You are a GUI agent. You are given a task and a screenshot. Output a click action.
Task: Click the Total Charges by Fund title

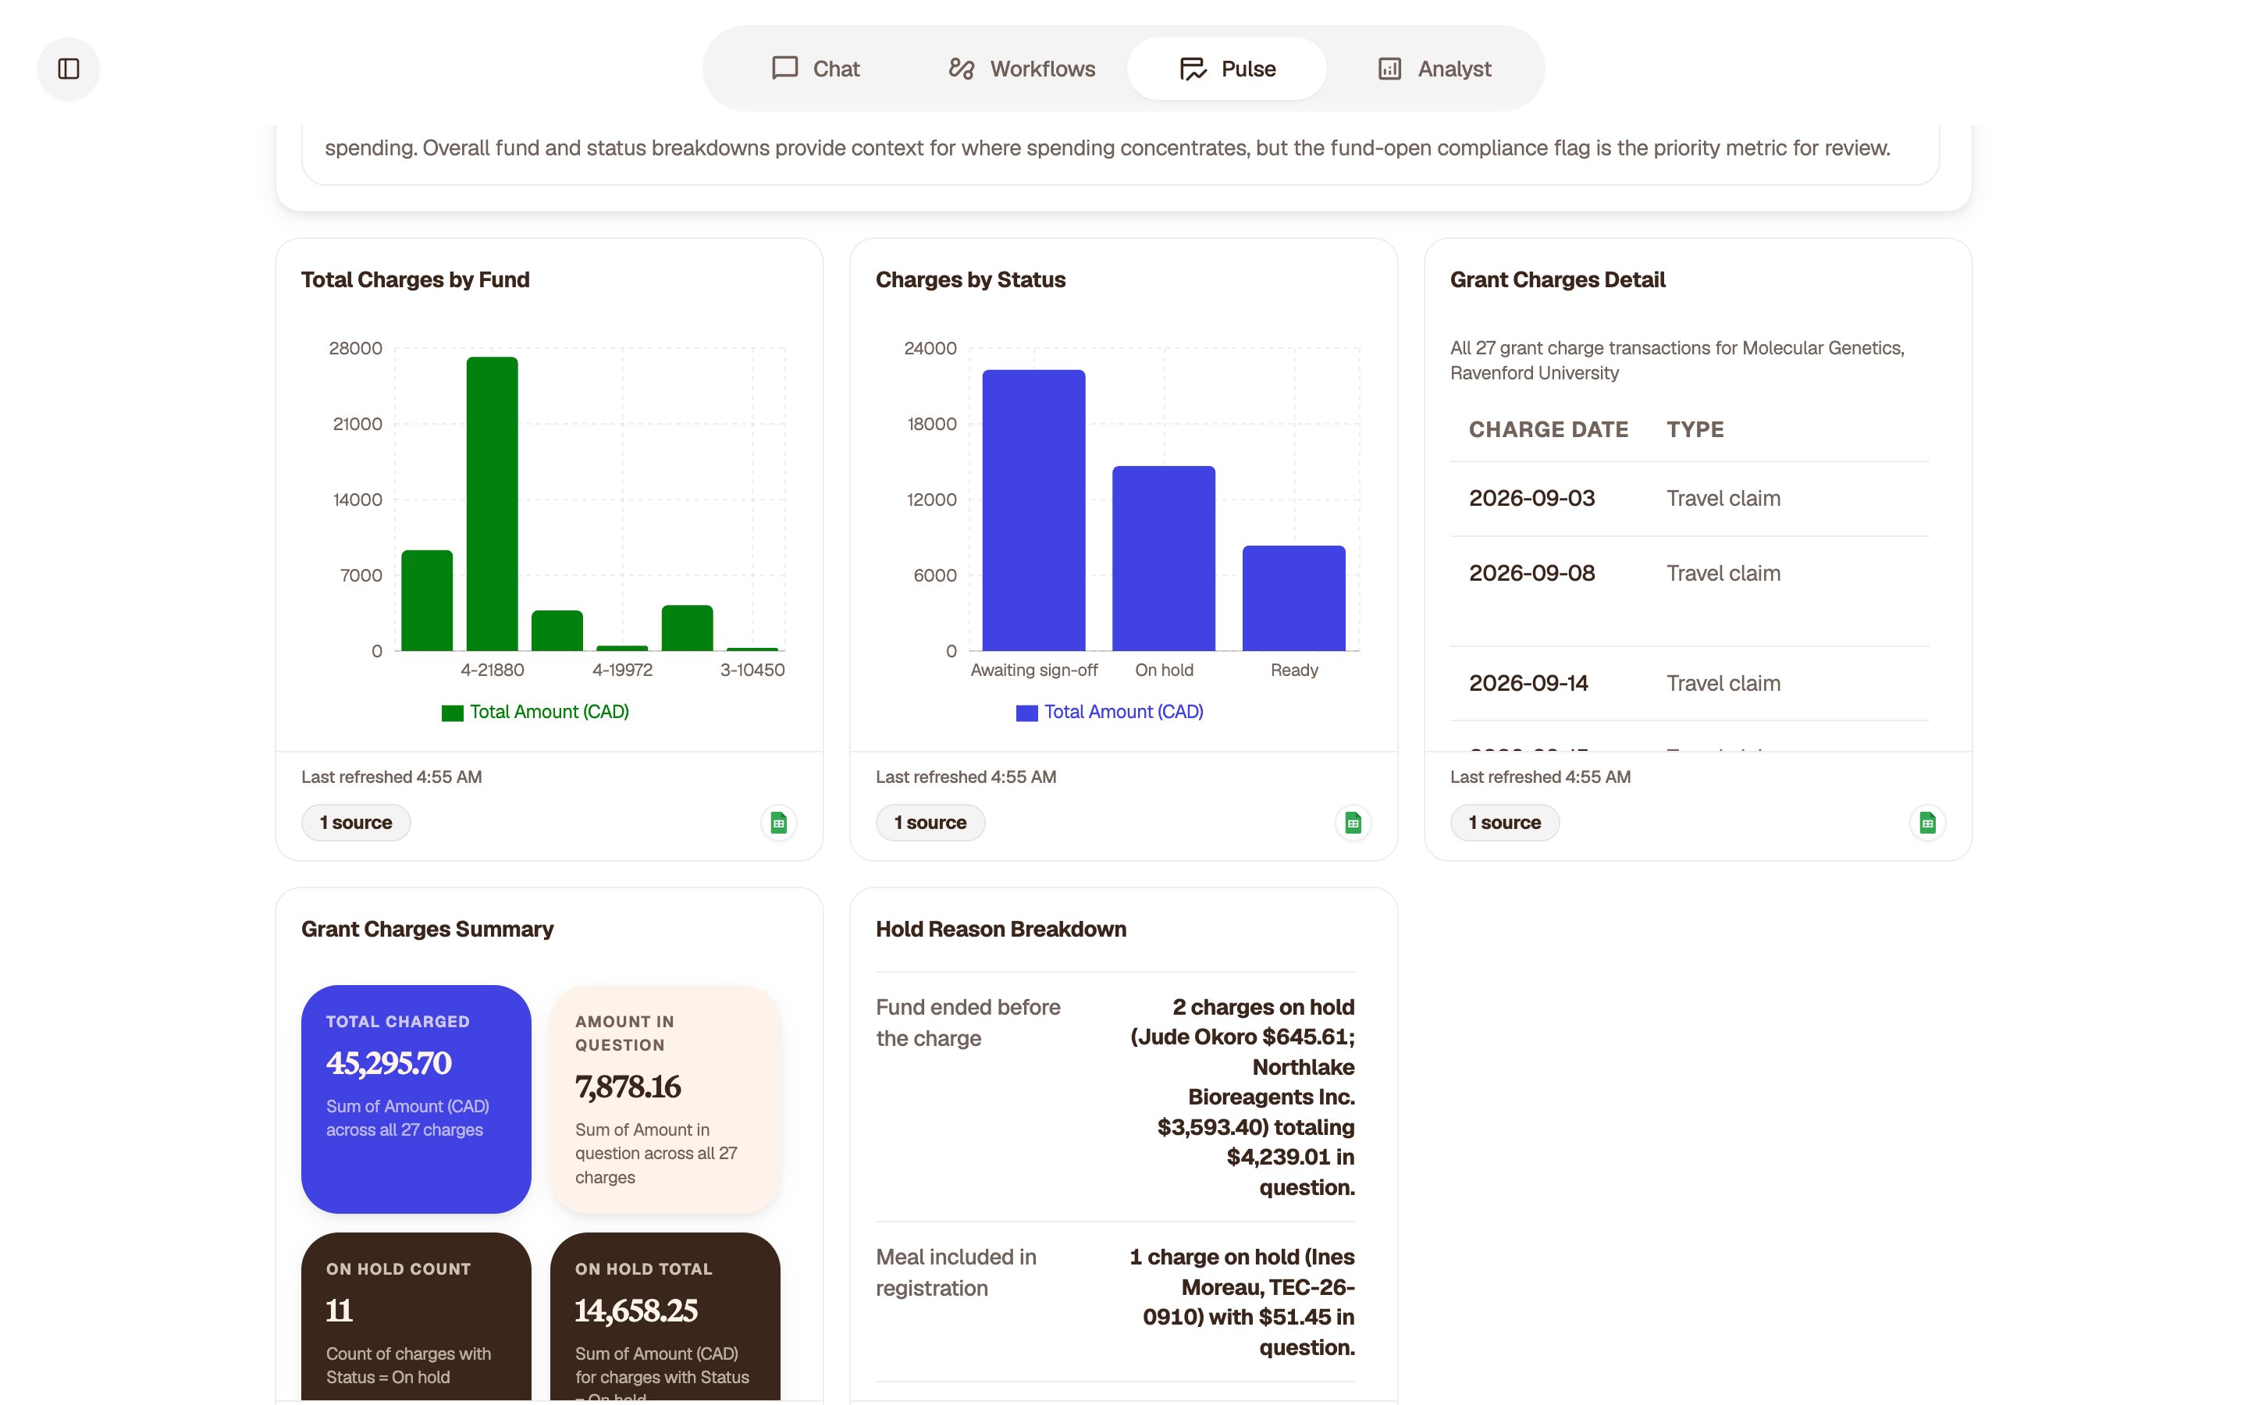pyautogui.click(x=415, y=279)
